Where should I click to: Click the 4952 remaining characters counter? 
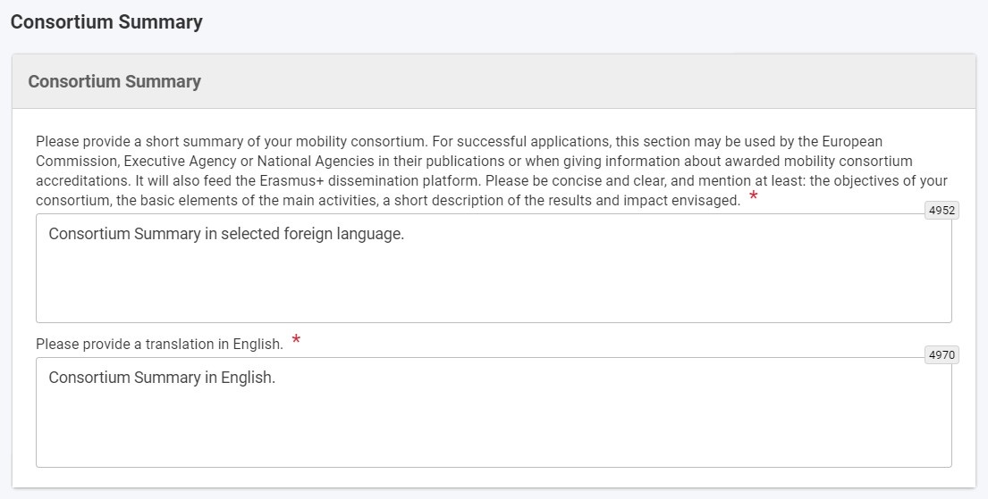942,211
